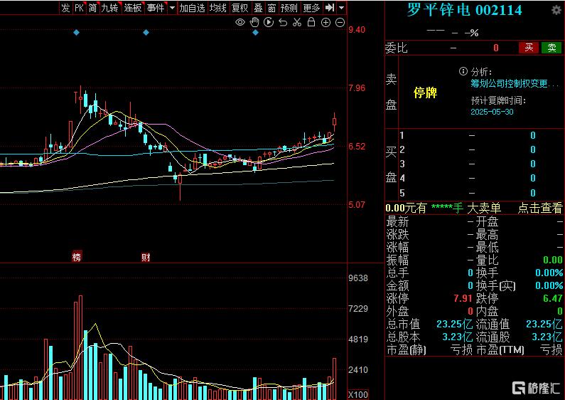
Task: Click the arrow-to-bar collapse icon in toolbar
Action: click(x=330, y=8)
